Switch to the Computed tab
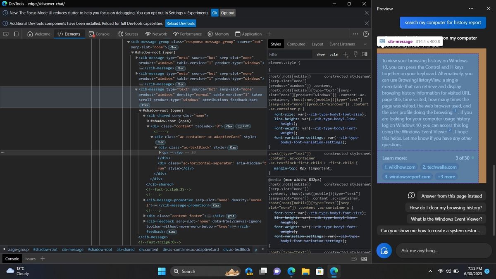Screen dimensions: 496x279 (x=296, y=44)
